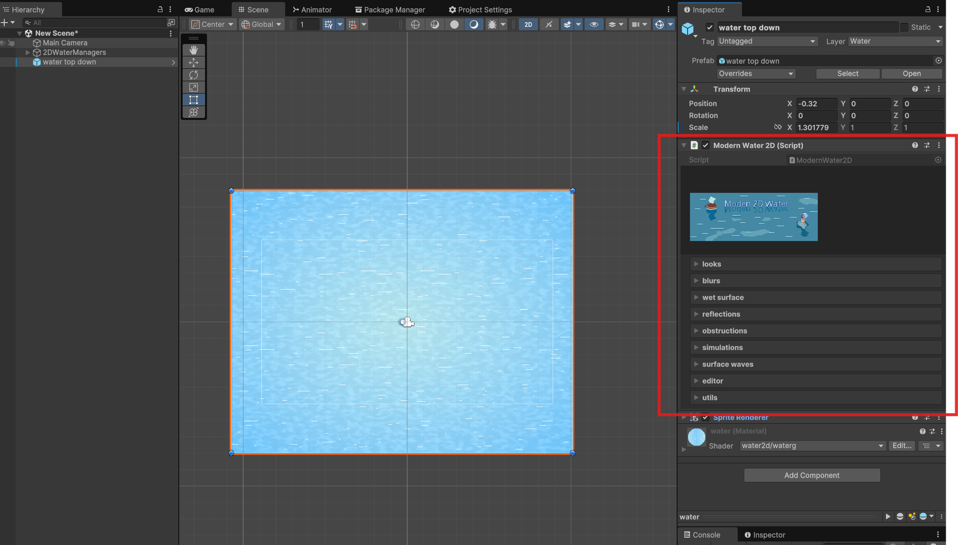The image size is (958, 545).
Task: Toggle the Static checkbox
Action: (x=904, y=28)
